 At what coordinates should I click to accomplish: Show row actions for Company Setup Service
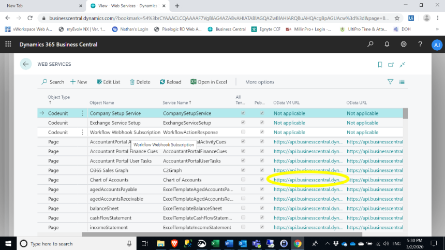(83, 113)
